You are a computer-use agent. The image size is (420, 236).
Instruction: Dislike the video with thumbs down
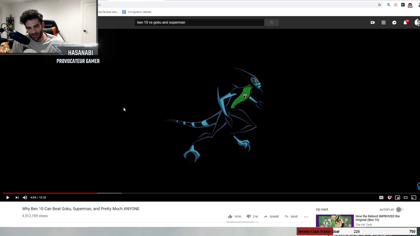[x=252, y=217]
